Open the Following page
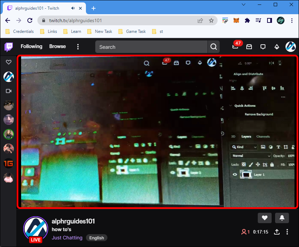Image resolution: width=299 pixels, height=247 pixels. [x=32, y=46]
